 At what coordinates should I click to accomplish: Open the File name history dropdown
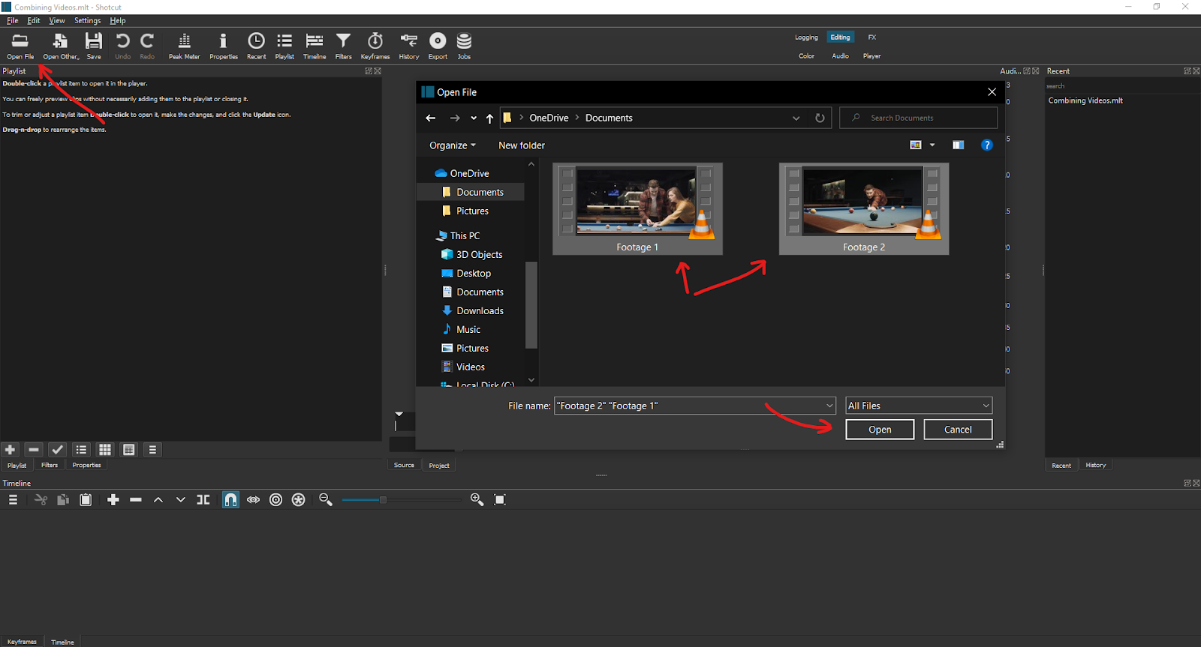[x=829, y=406]
